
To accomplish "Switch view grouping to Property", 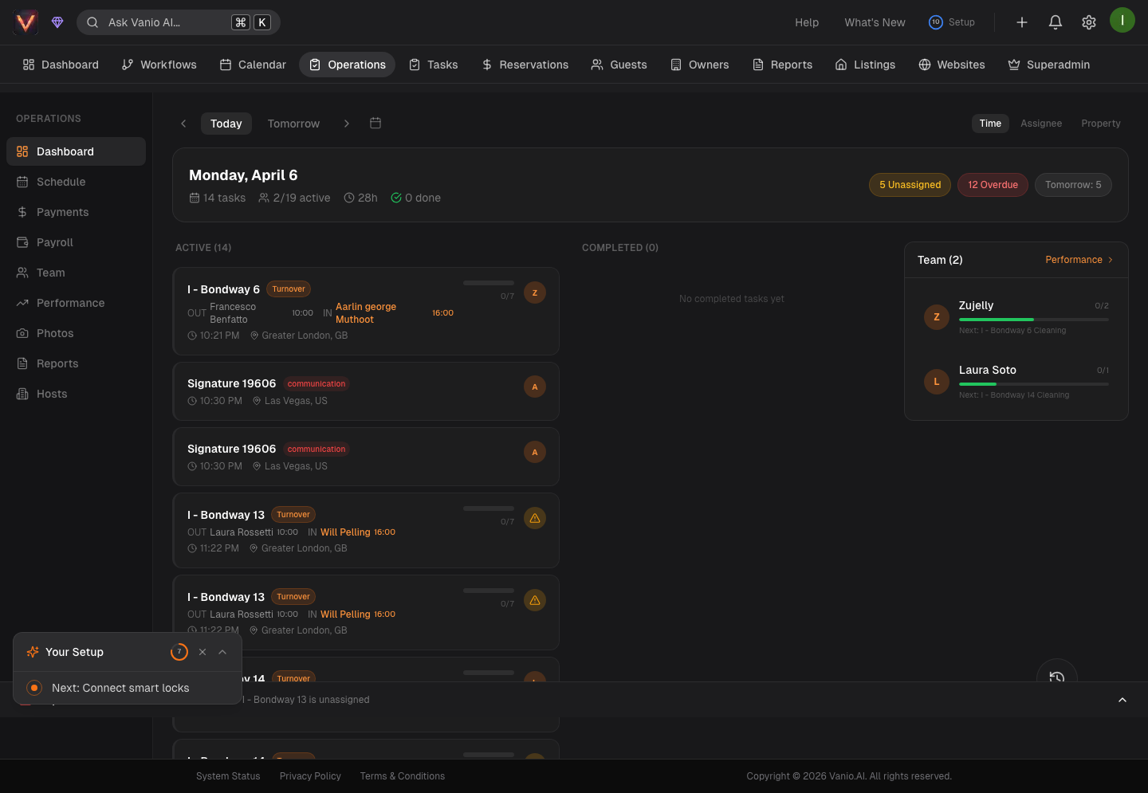I will [x=1100, y=124].
